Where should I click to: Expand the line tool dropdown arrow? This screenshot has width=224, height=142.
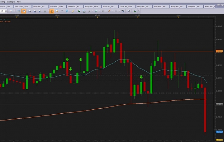(113, 11)
